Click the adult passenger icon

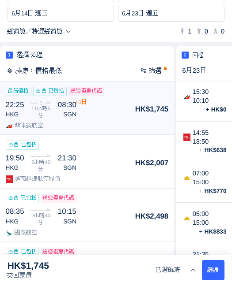click(x=182, y=31)
